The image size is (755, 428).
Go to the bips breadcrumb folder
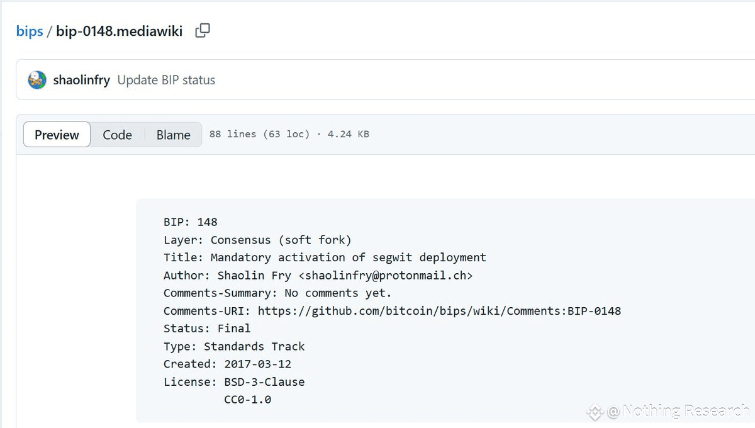click(x=29, y=31)
